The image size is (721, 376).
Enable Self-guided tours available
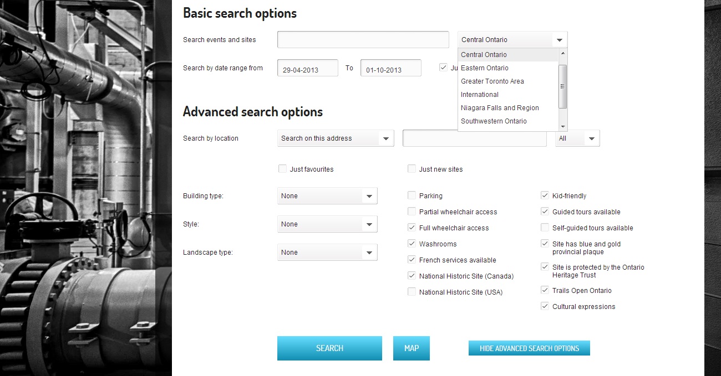click(x=545, y=228)
